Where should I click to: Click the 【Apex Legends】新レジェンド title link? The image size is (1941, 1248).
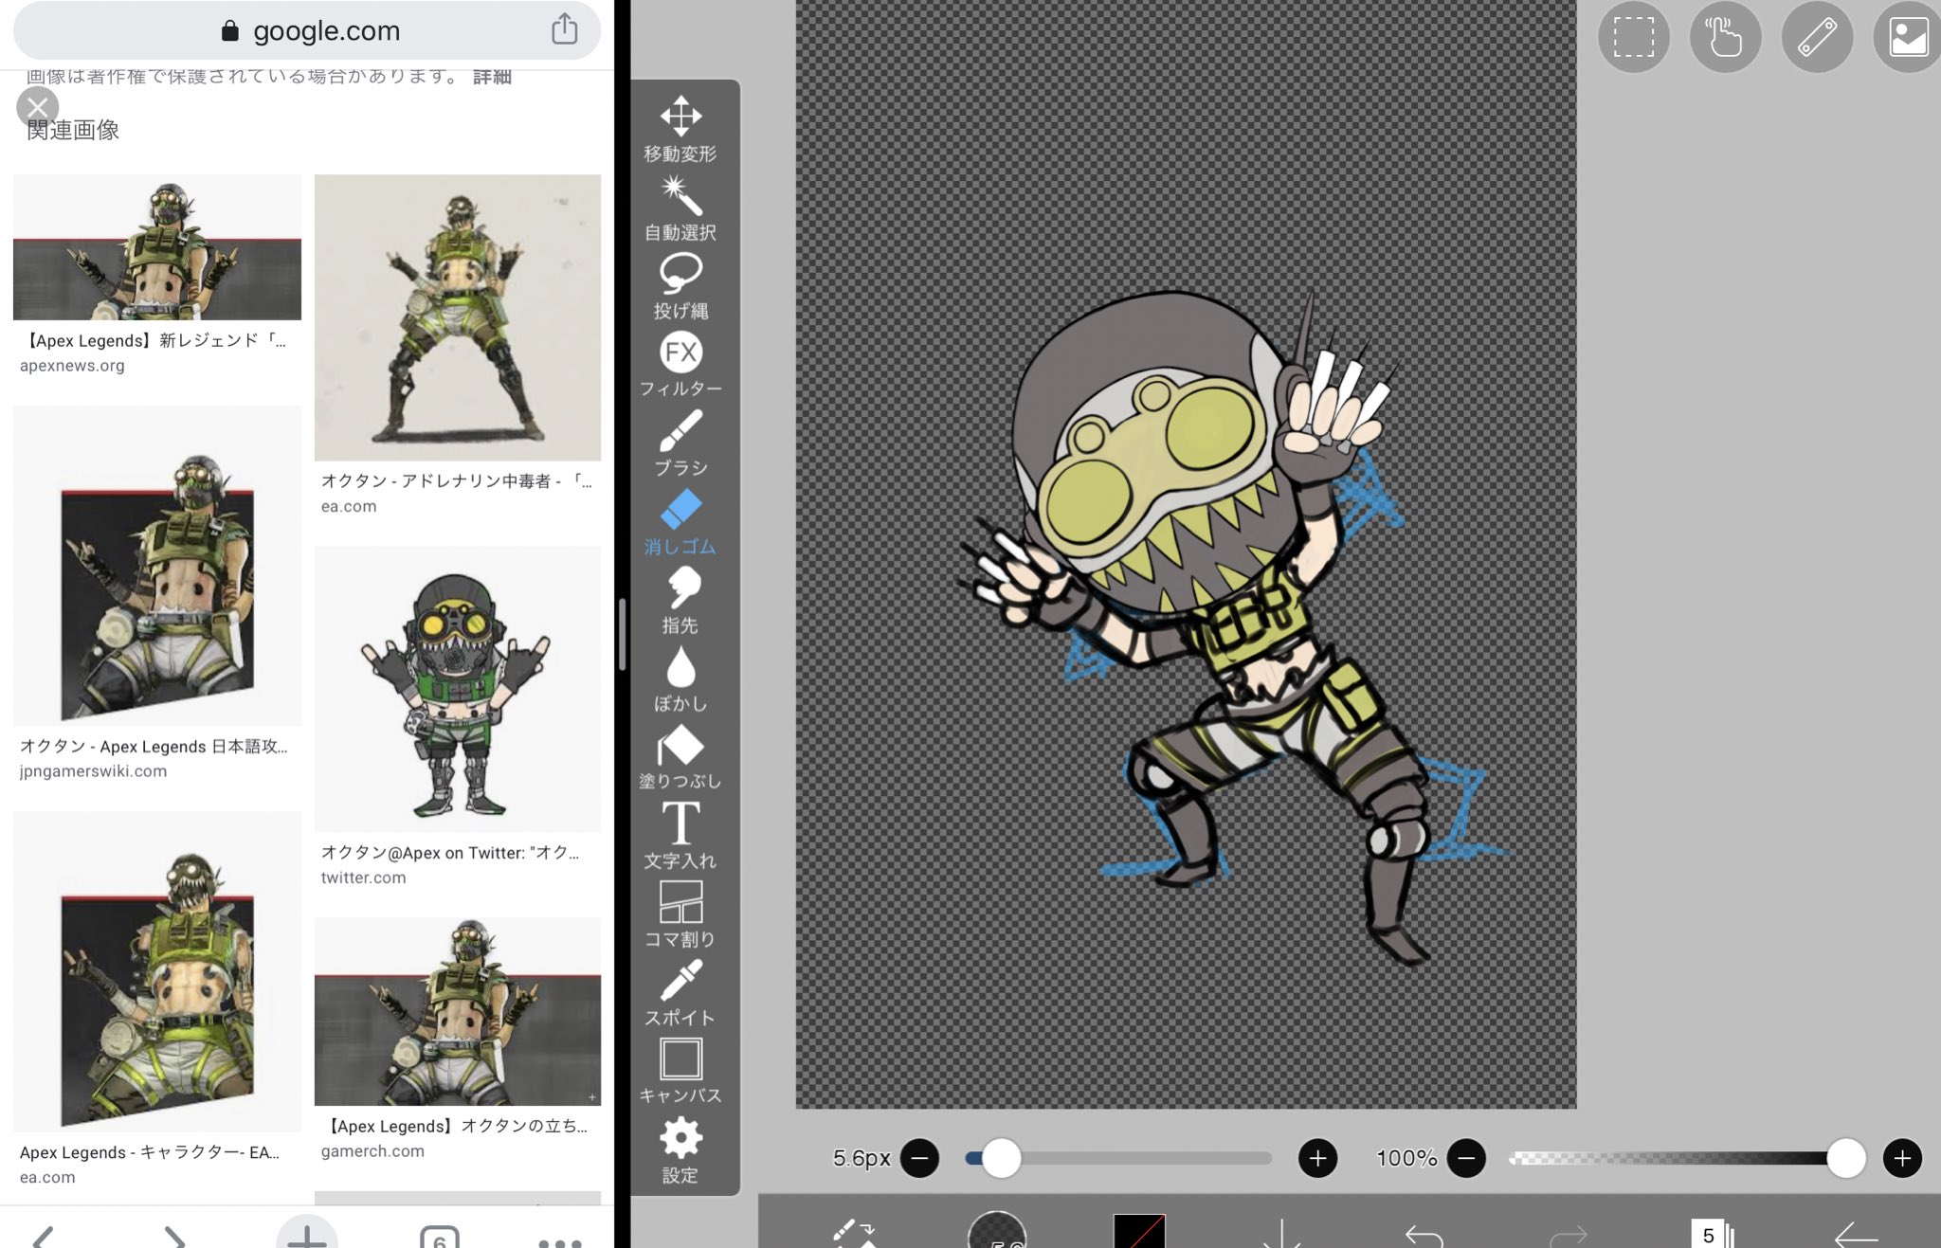pos(155,340)
